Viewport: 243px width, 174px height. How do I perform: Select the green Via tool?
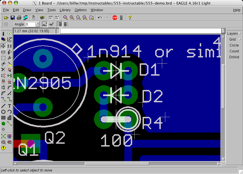pos(3,124)
